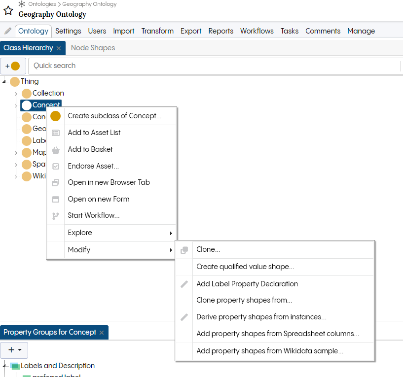This screenshot has height=377, width=403.
Task: Collapse the Thing class hierarchy
Action: point(4,81)
